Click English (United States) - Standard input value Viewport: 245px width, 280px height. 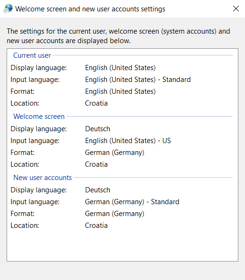[138, 80]
